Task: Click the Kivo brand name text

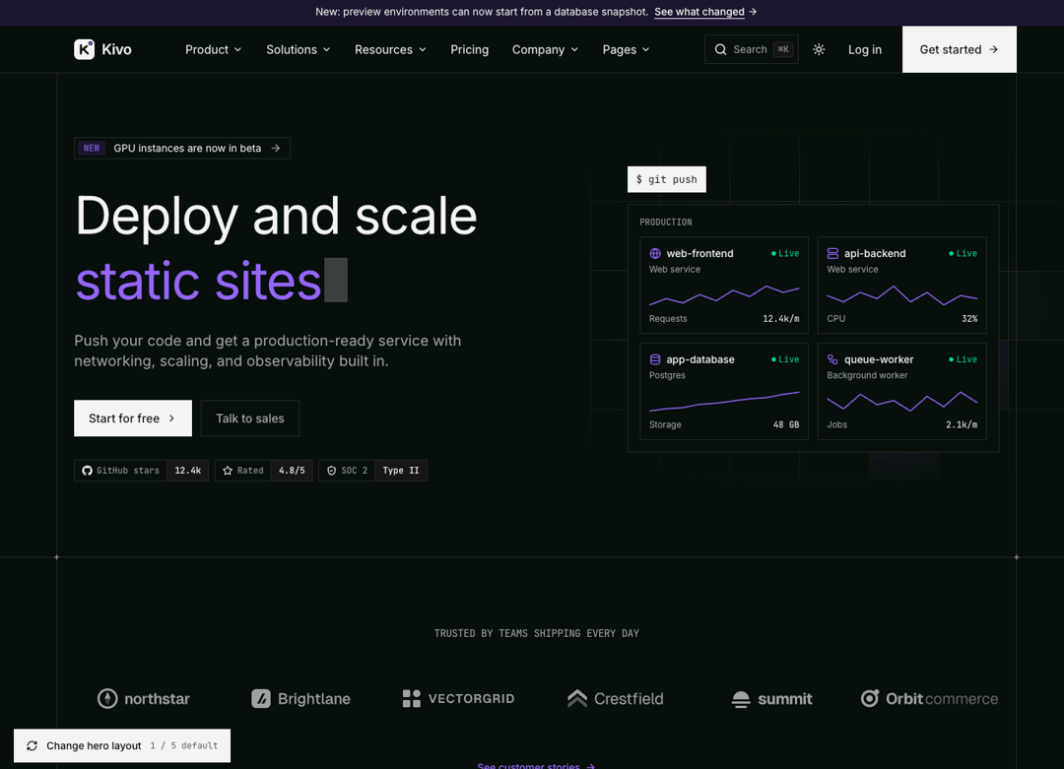Action: (x=116, y=49)
